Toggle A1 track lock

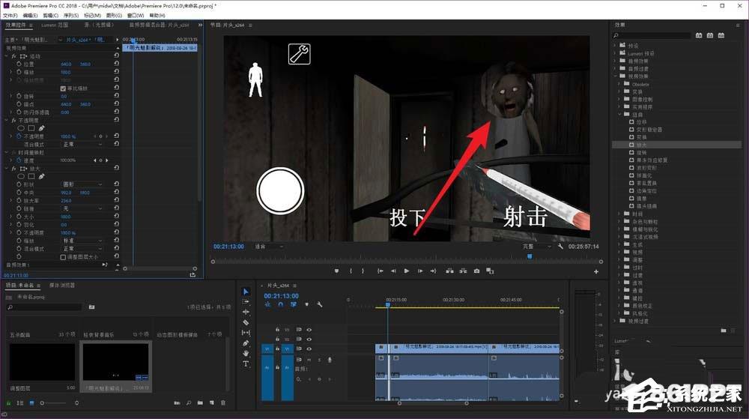278,367
